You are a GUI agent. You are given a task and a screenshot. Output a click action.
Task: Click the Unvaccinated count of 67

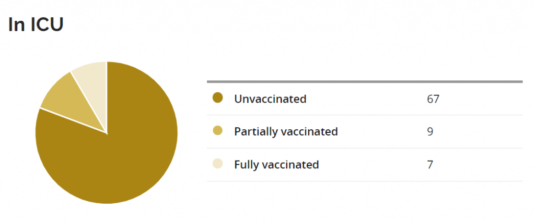click(x=433, y=98)
